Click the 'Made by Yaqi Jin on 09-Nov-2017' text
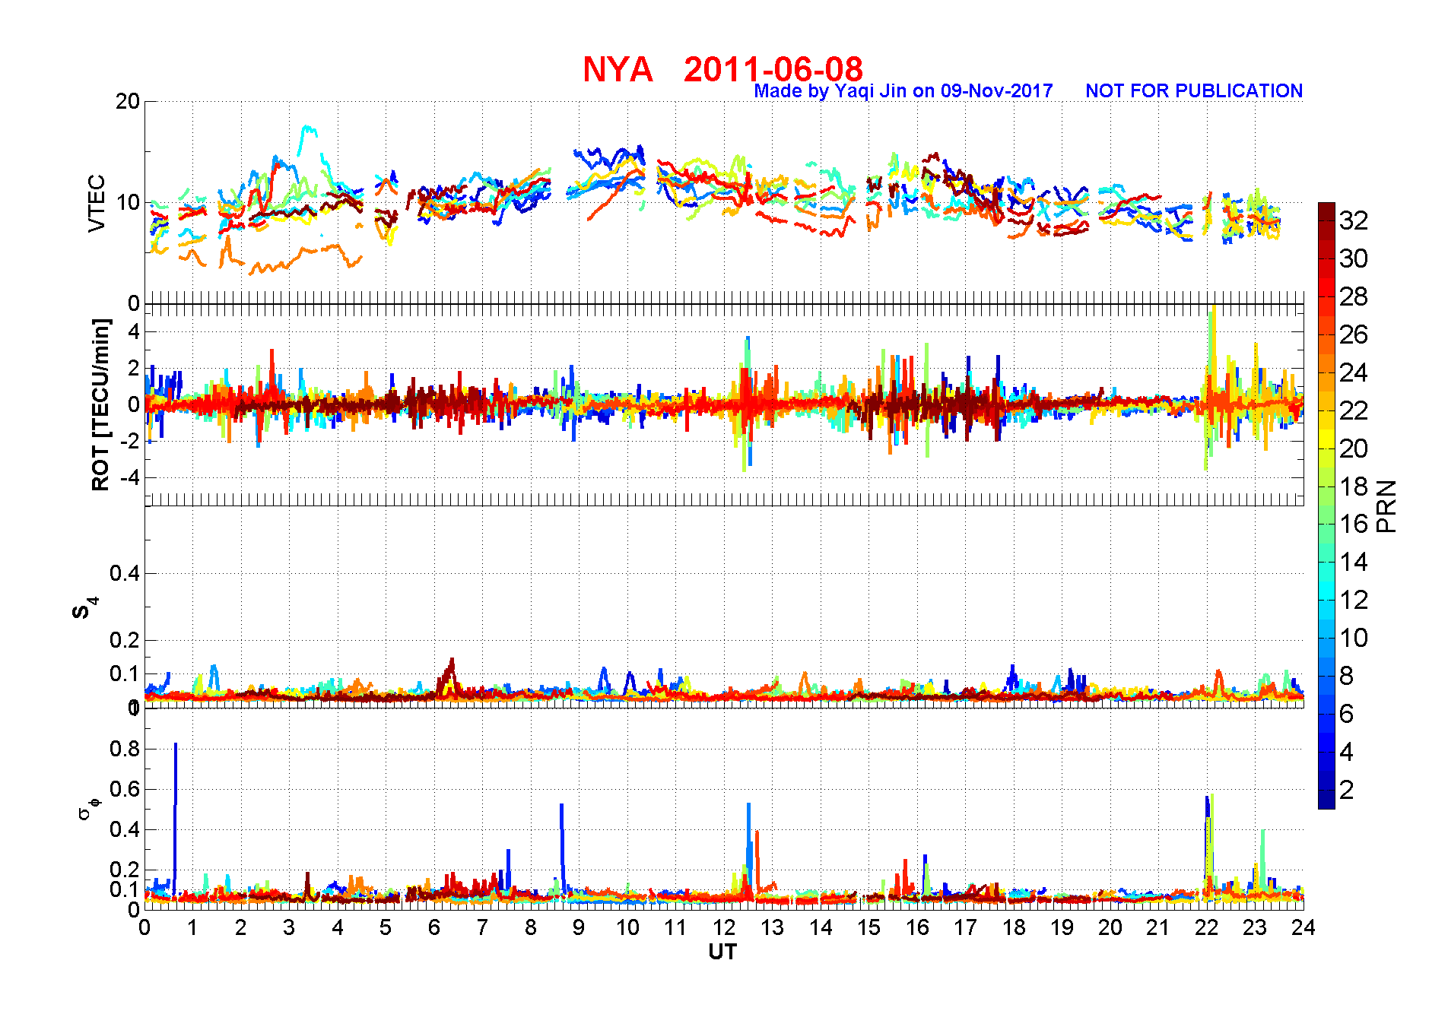Screen dimensions: 1448x1011 [x=903, y=91]
